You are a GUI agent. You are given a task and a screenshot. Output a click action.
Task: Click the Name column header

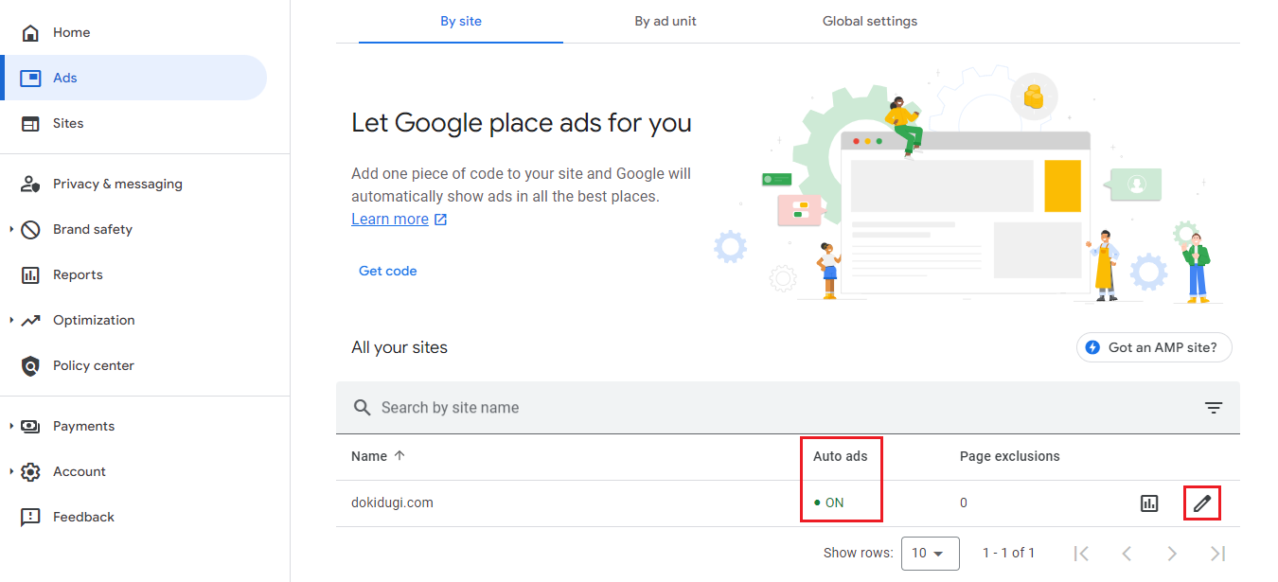pos(369,456)
